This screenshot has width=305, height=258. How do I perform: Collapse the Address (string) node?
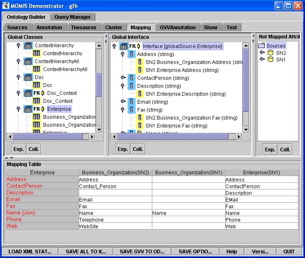(123, 54)
